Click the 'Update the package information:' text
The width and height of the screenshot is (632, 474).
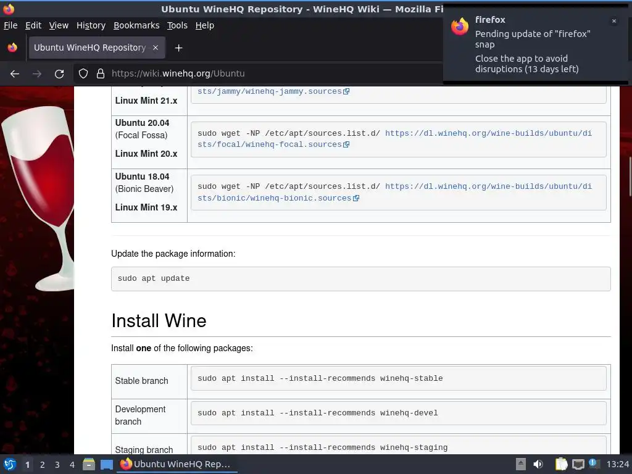(173, 254)
